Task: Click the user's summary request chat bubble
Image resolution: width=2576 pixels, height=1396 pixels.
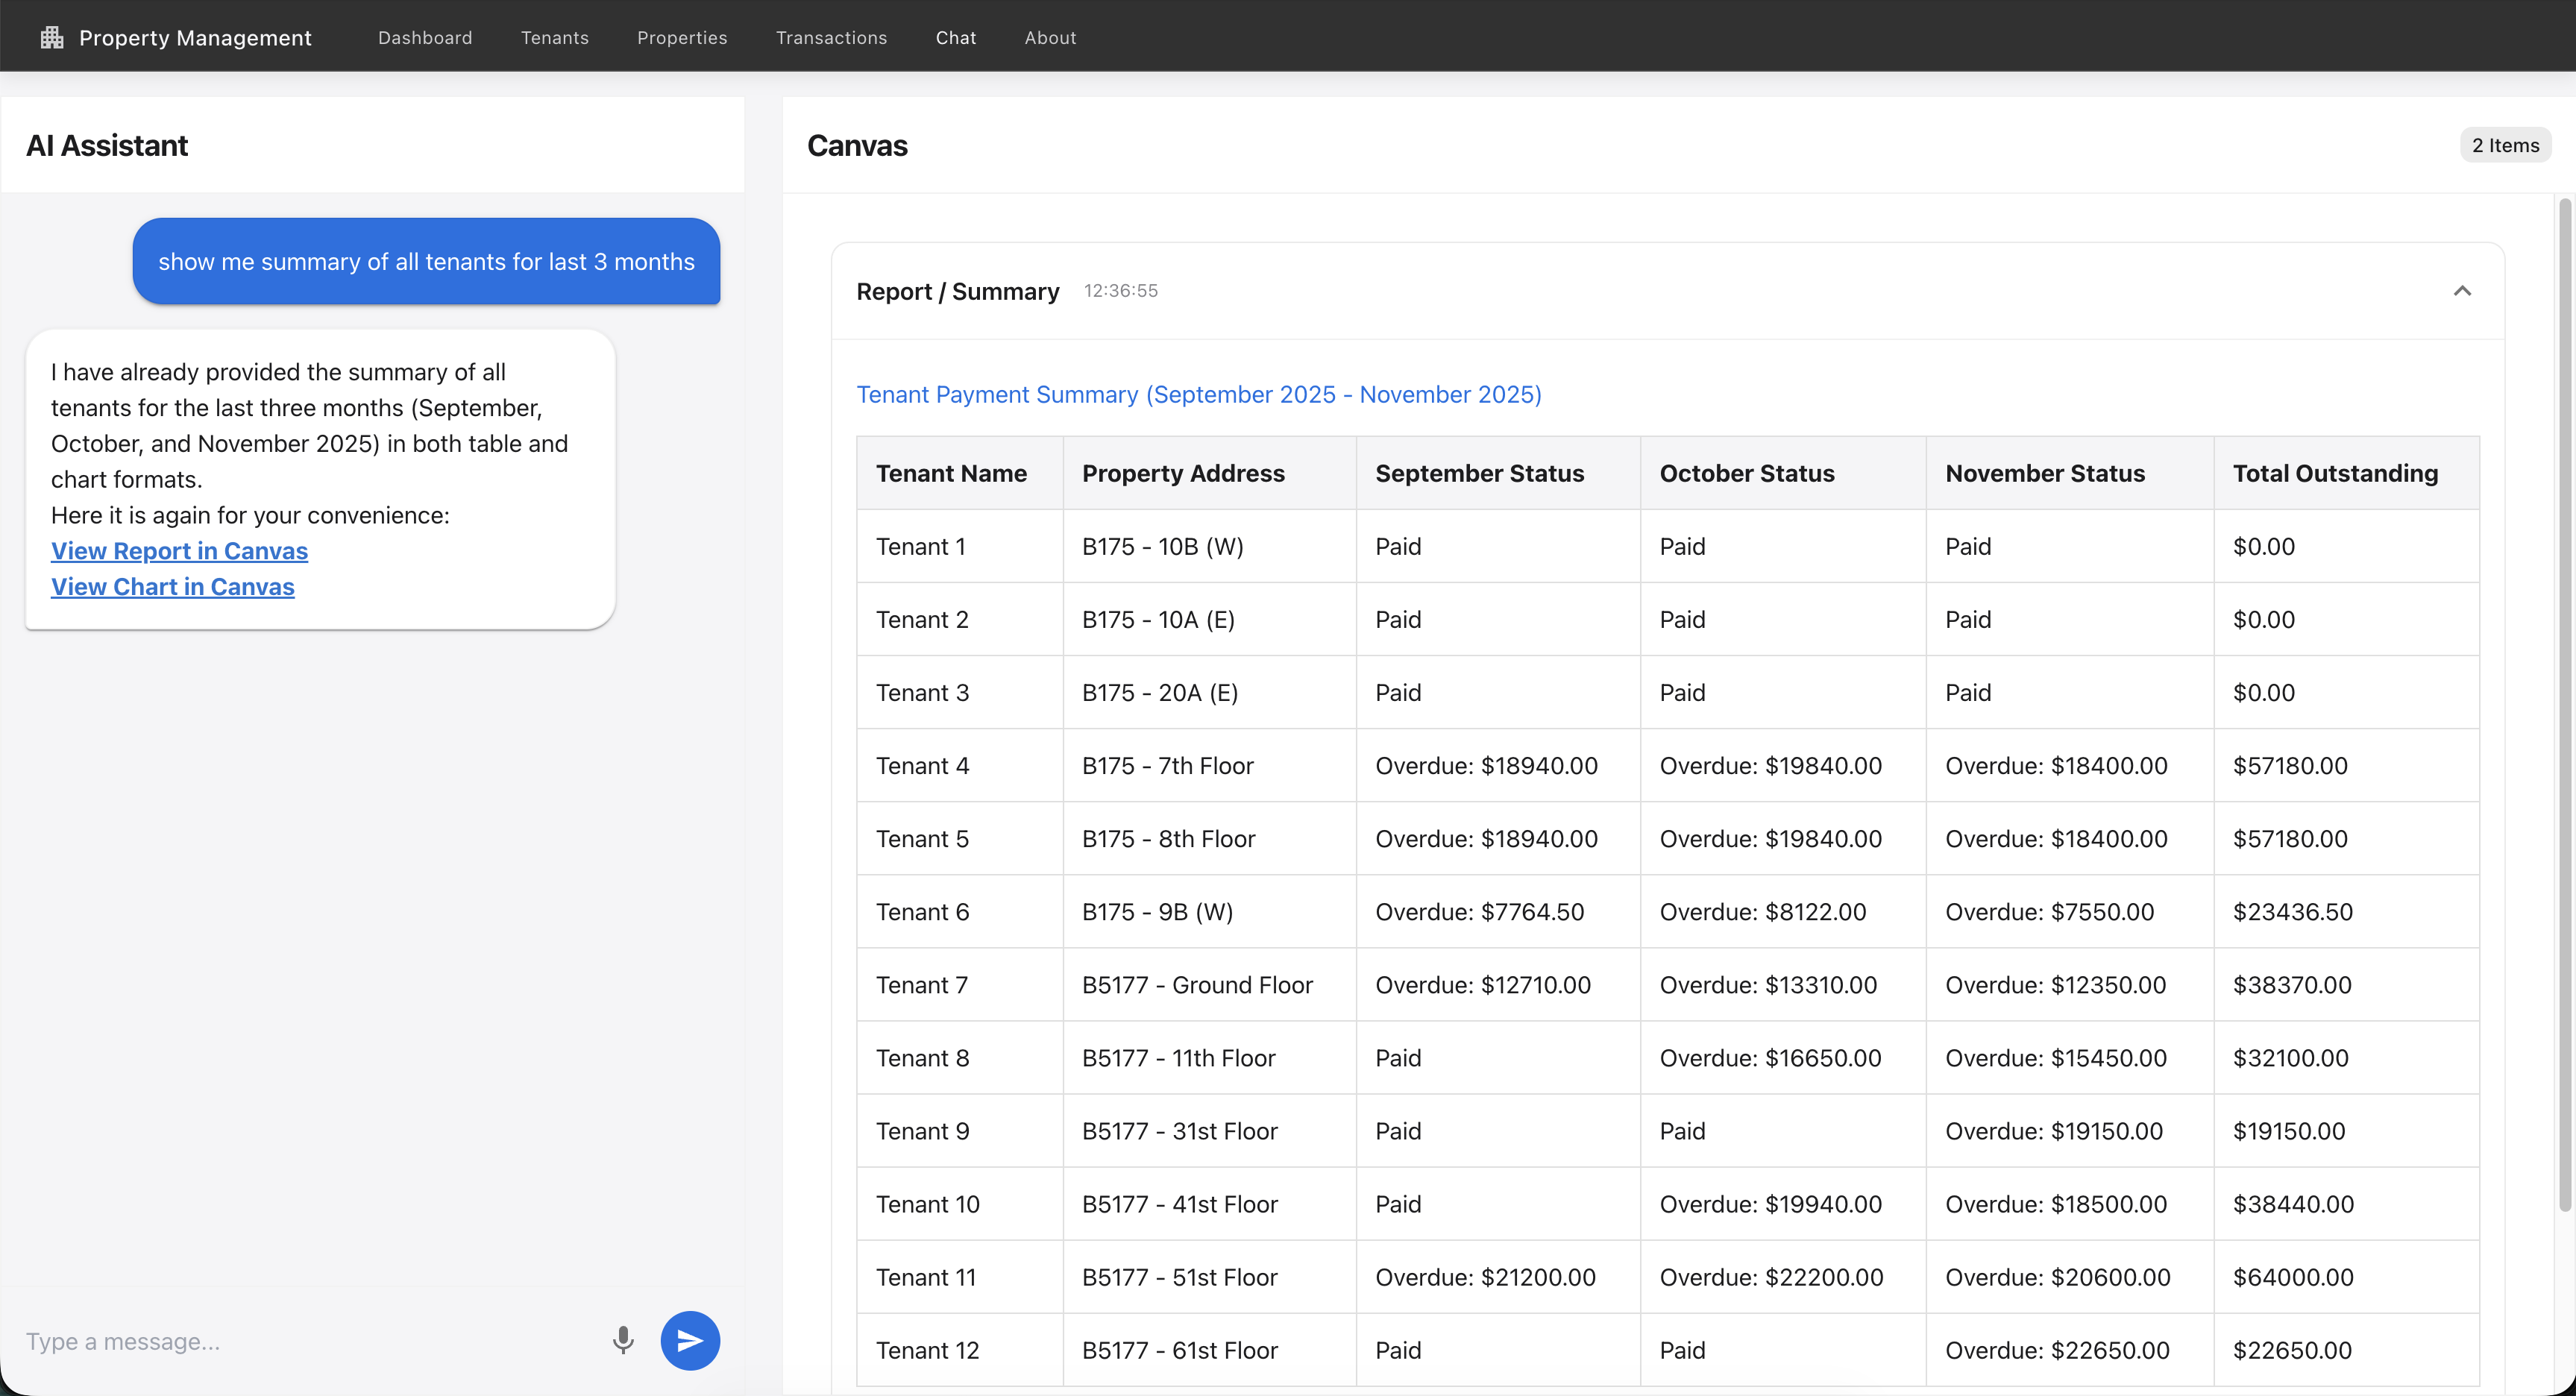Action: (426, 261)
